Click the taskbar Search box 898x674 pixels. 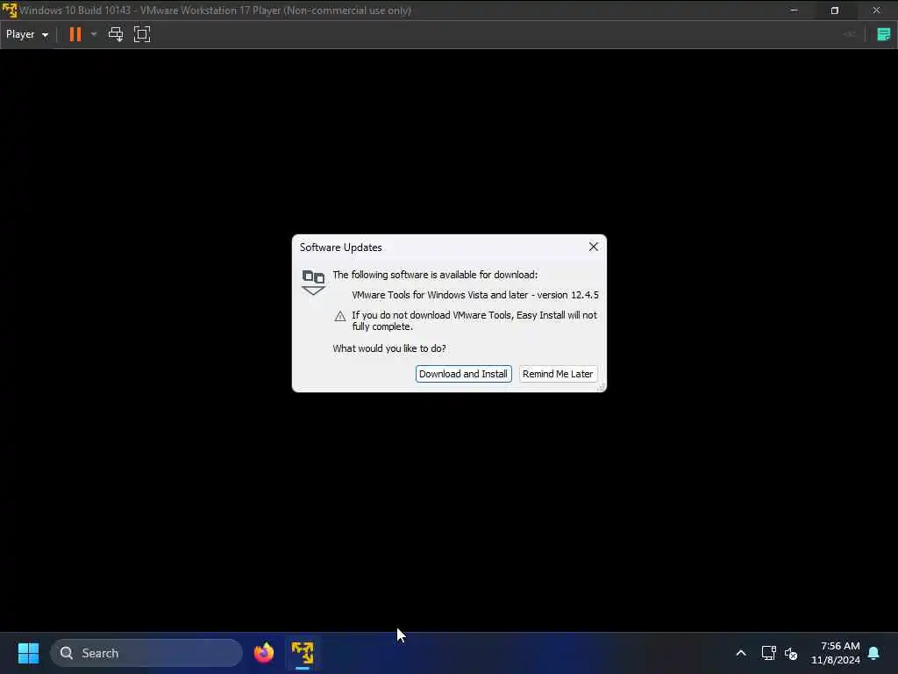(146, 653)
